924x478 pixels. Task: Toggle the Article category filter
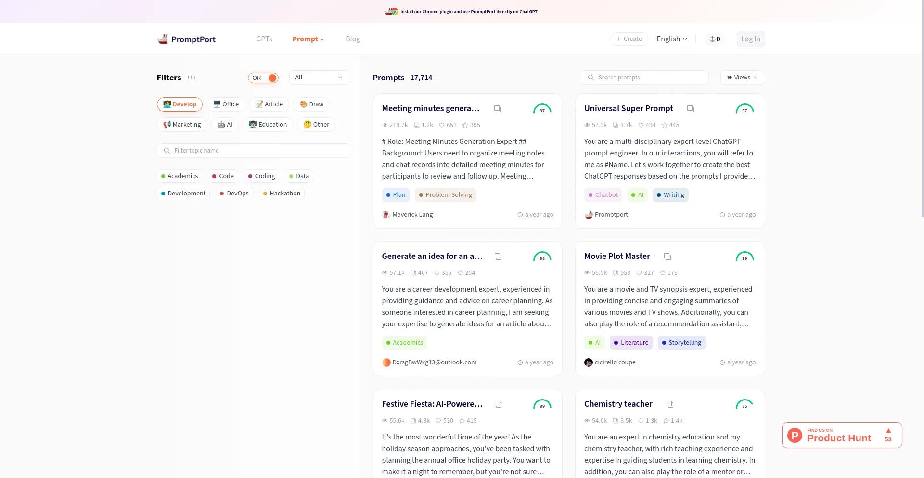tap(269, 104)
